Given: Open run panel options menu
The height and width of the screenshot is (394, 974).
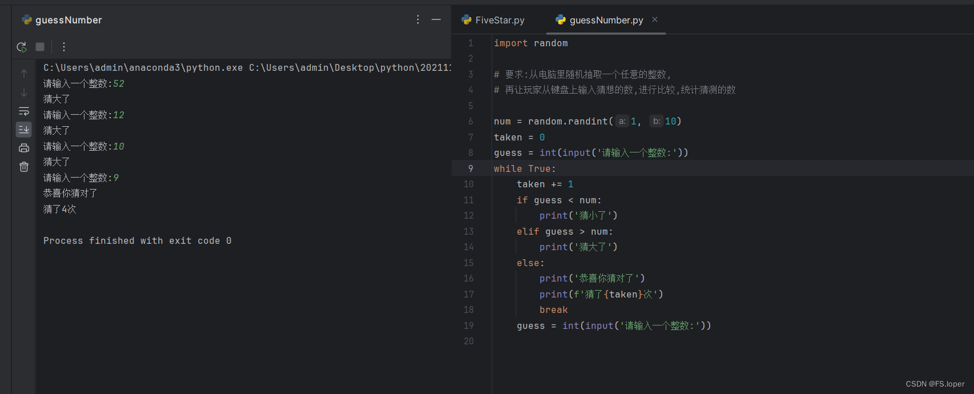Looking at the screenshot, I should click(x=418, y=19).
